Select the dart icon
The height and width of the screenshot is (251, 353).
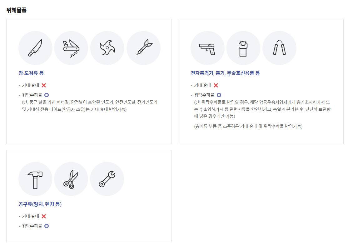point(144,48)
